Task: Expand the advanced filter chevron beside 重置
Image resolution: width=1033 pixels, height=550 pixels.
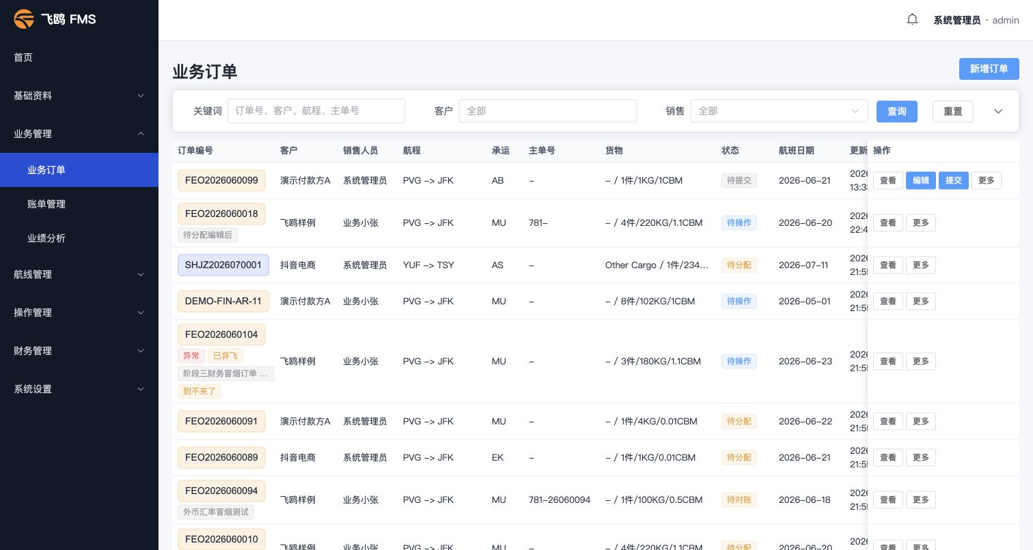Action: (998, 111)
